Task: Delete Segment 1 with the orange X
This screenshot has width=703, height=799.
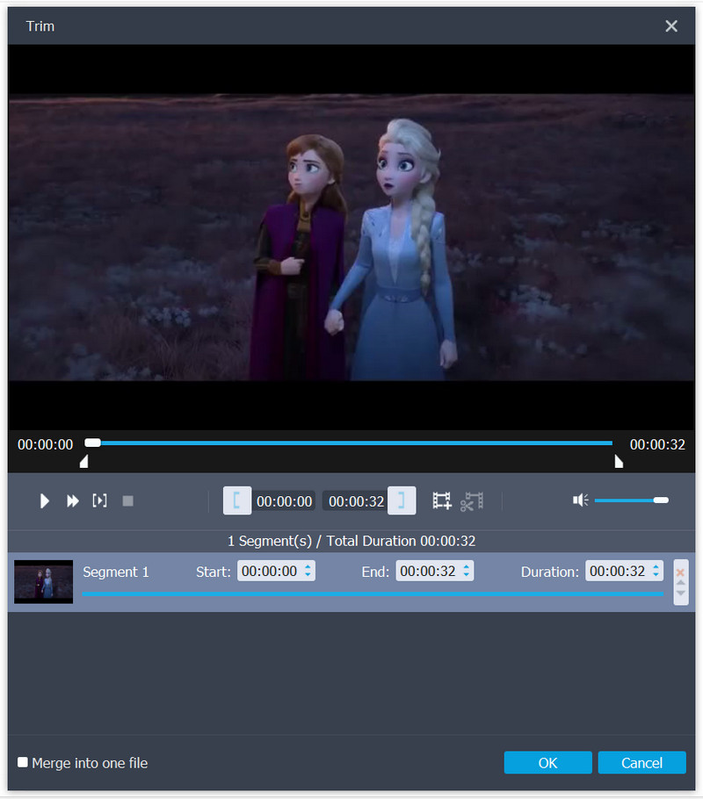Action: (x=680, y=572)
